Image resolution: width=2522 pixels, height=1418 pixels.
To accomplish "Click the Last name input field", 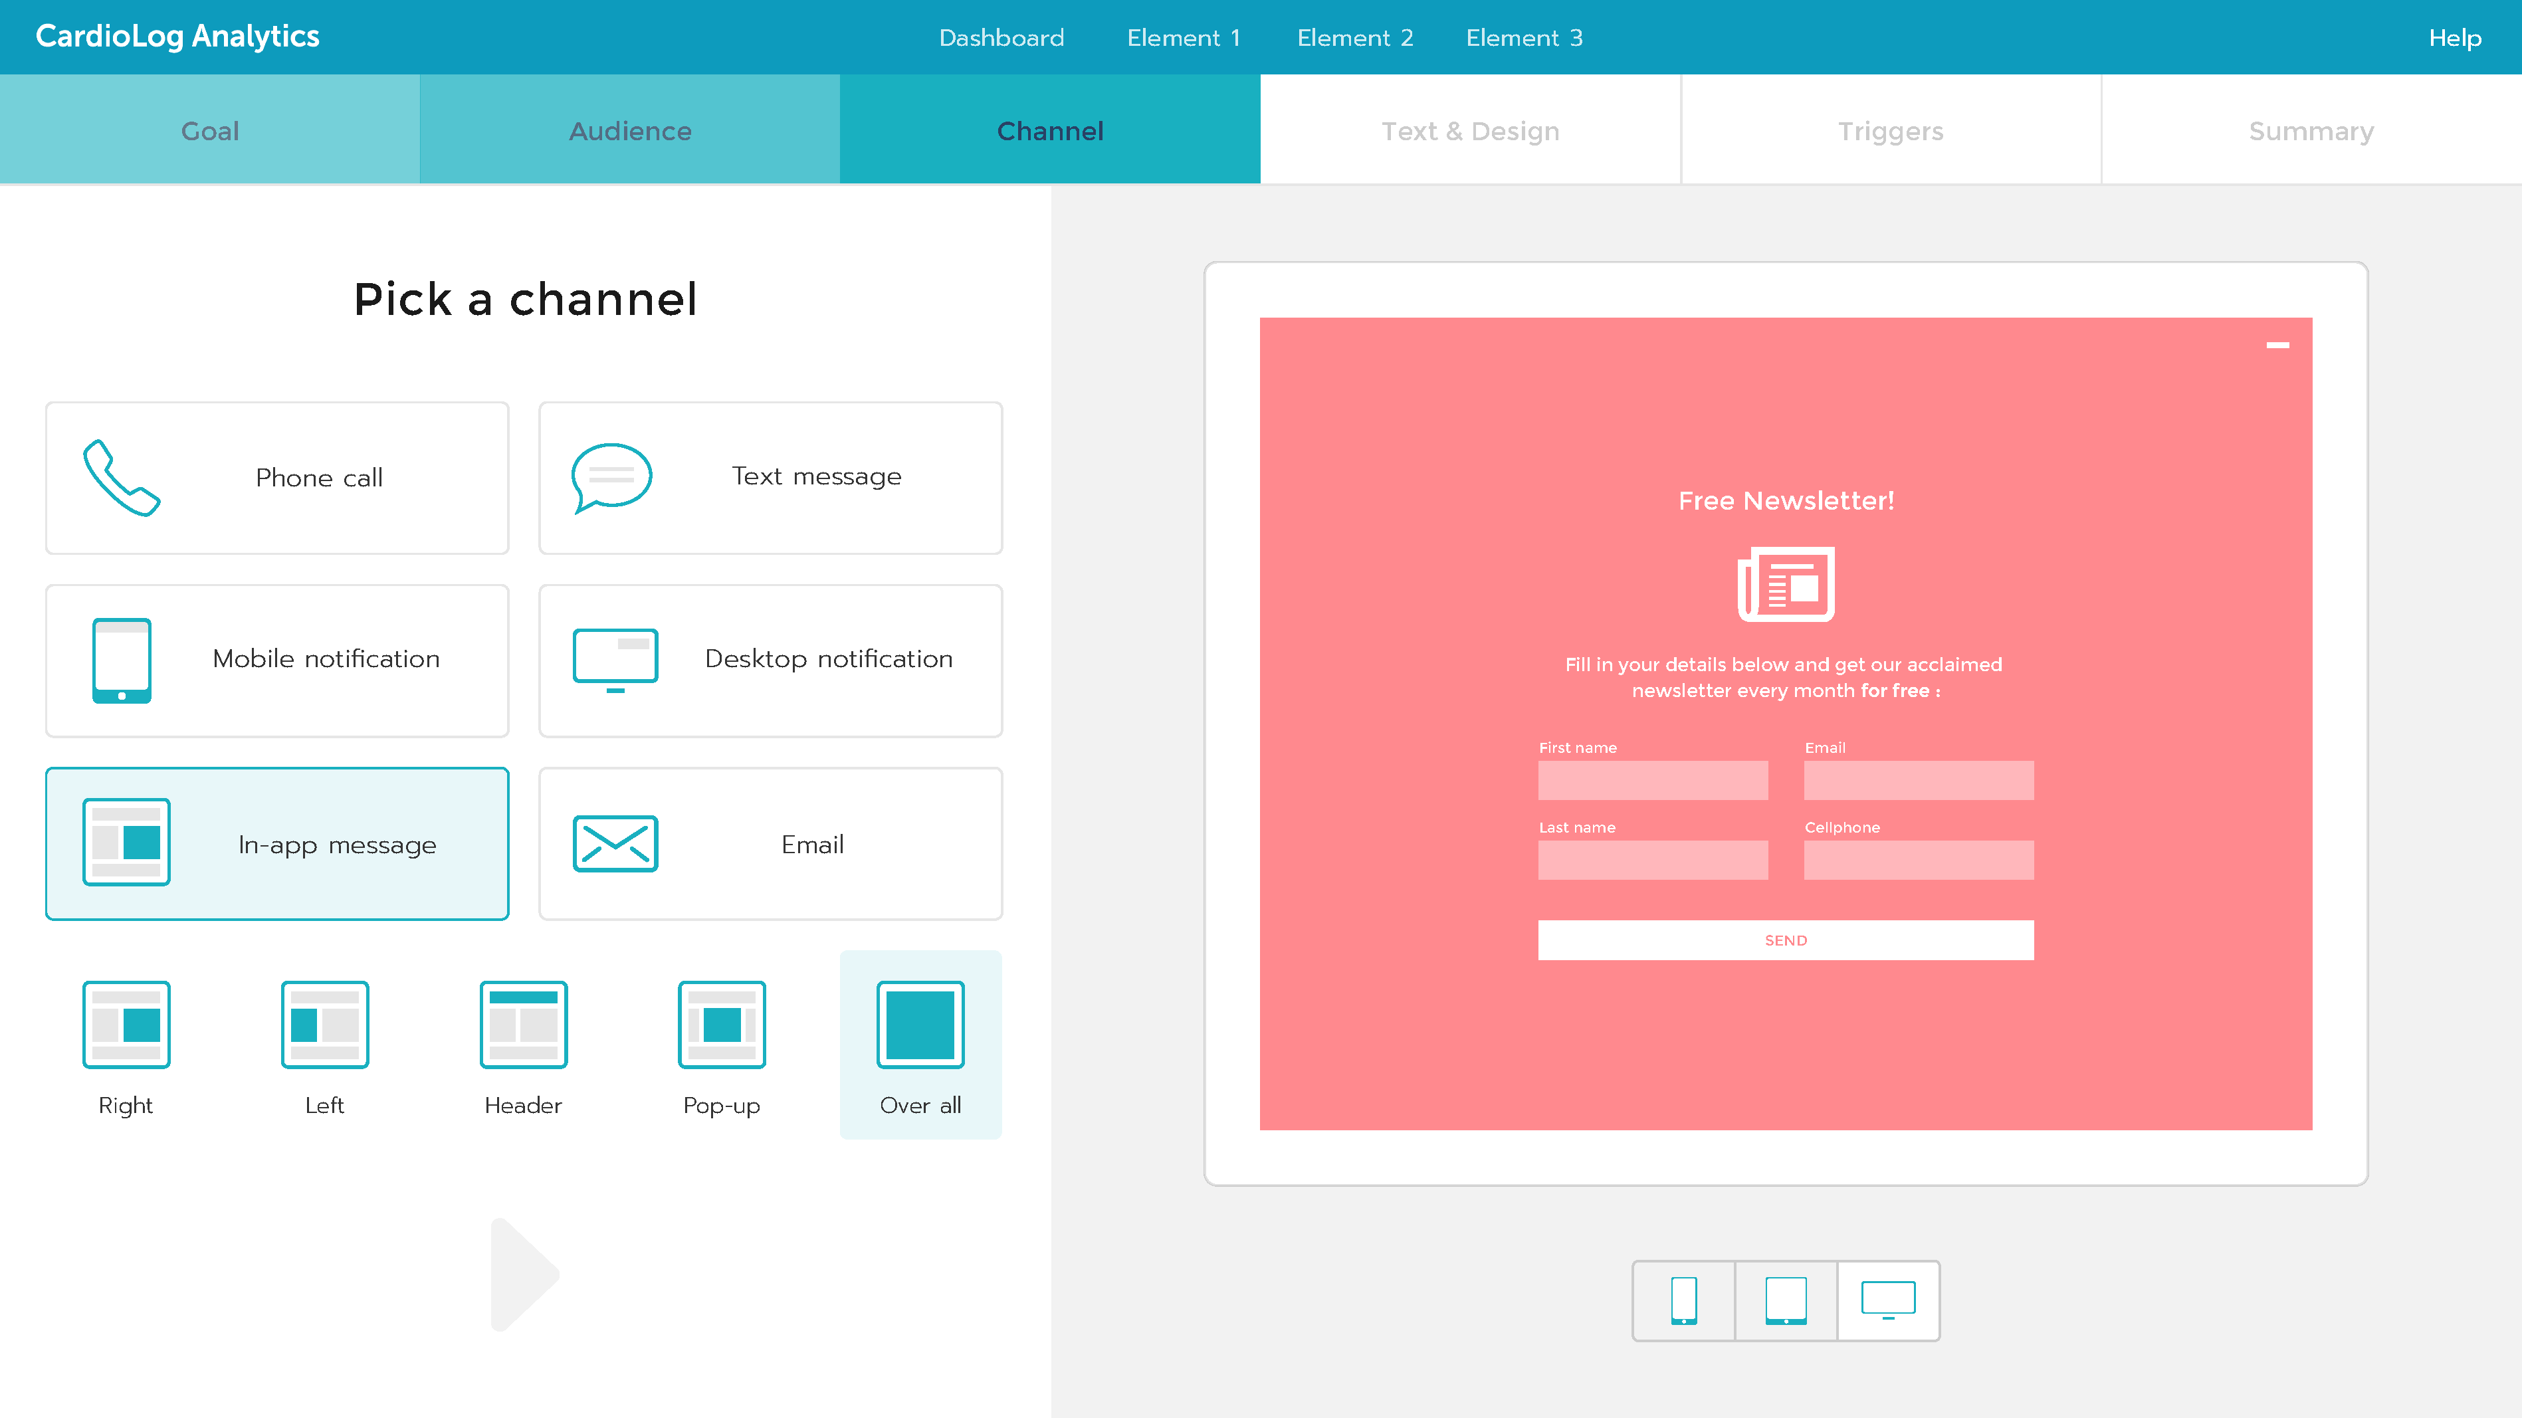I will click(x=1653, y=861).
